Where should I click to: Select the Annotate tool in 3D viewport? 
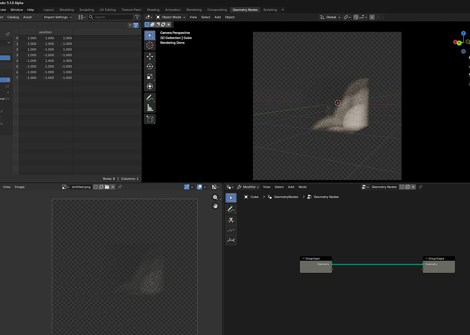click(150, 97)
